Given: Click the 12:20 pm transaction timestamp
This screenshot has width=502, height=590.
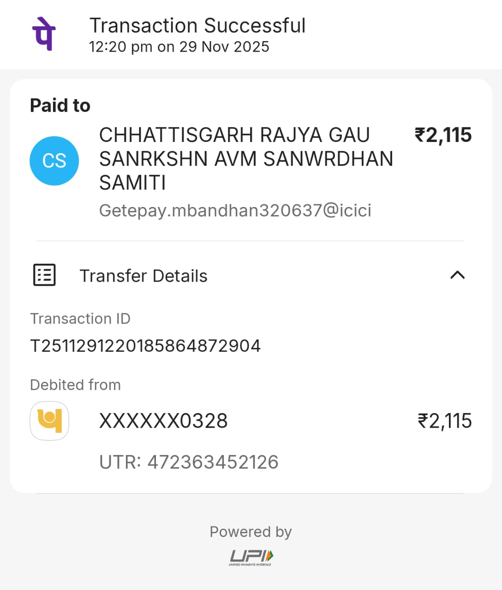Looking at the screenshot, I should click(x=179, y=47).
